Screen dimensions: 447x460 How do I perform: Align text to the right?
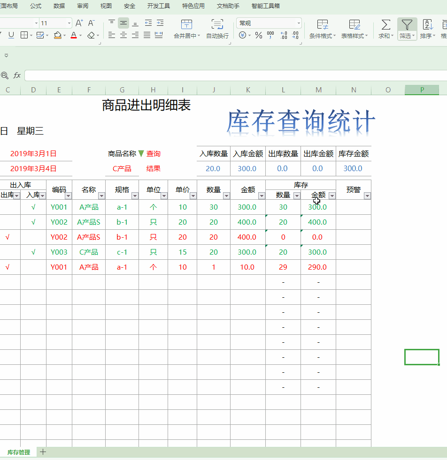coord(135,36)
